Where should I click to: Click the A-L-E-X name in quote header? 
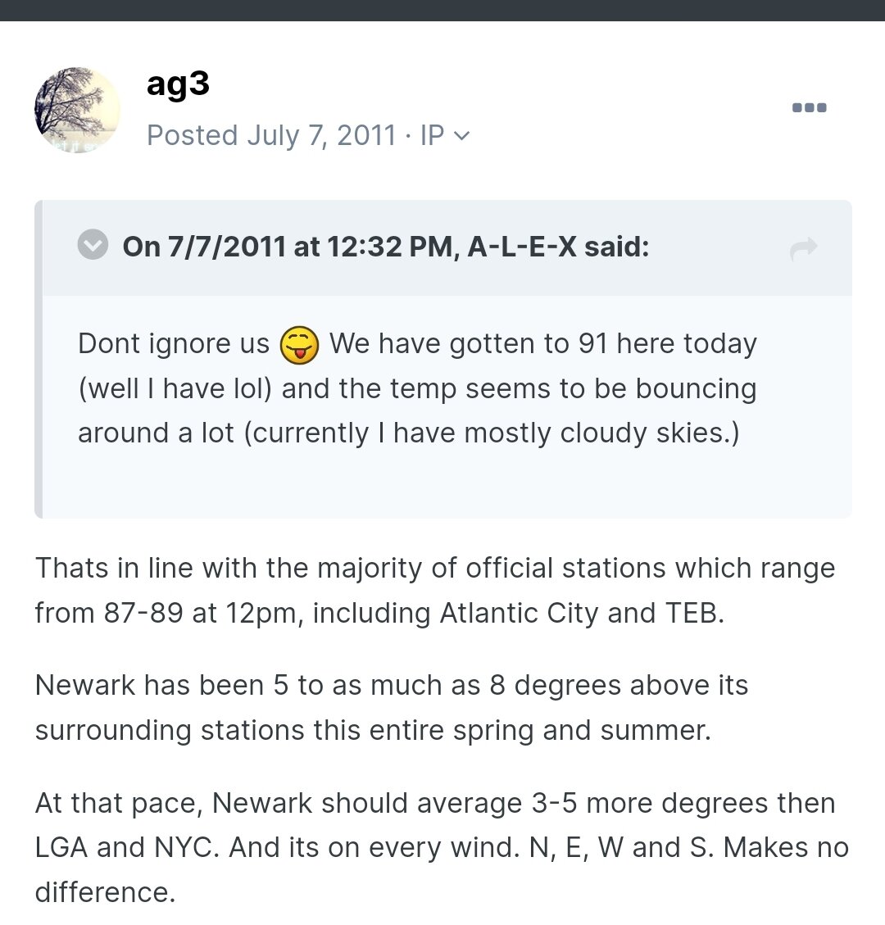pyautogui.click(x=522, y=247)
